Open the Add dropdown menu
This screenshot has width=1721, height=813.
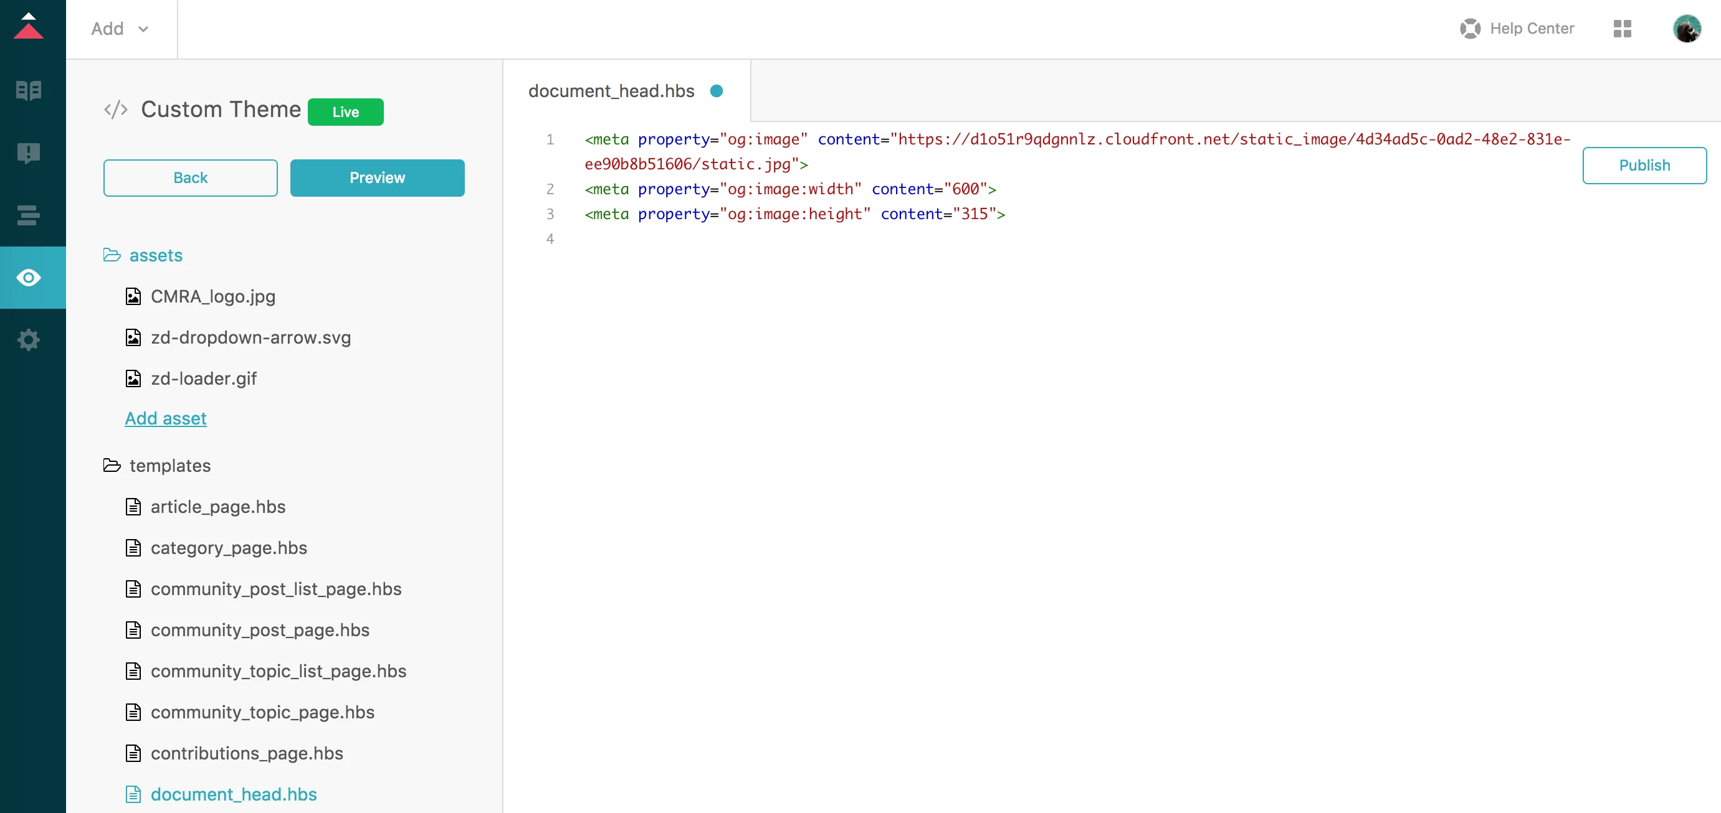coord(120,29)
